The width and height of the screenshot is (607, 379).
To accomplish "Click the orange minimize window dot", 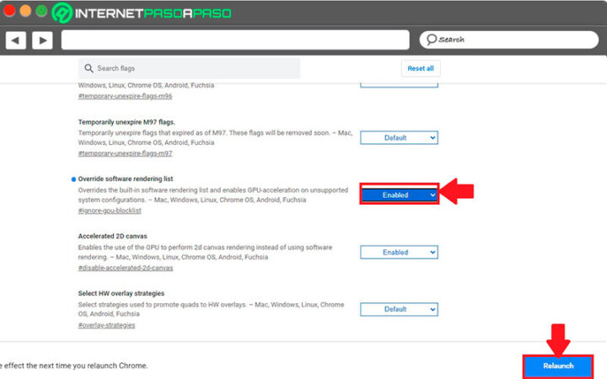I will (x=25, y=10).
